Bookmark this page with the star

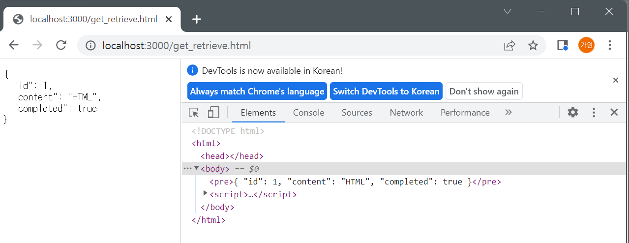(x=533, y=46)
